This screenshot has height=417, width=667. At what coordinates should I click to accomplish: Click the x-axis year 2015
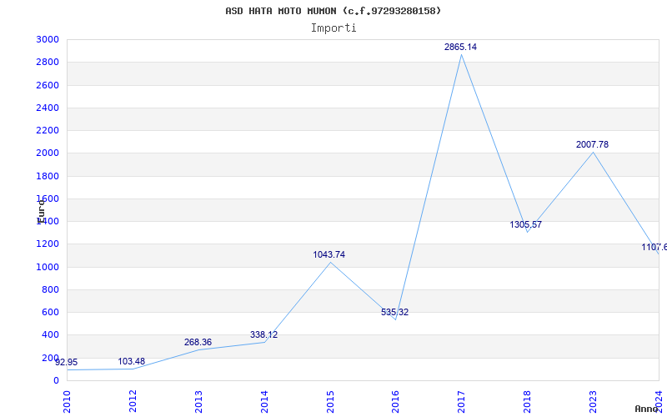[330, 401]
